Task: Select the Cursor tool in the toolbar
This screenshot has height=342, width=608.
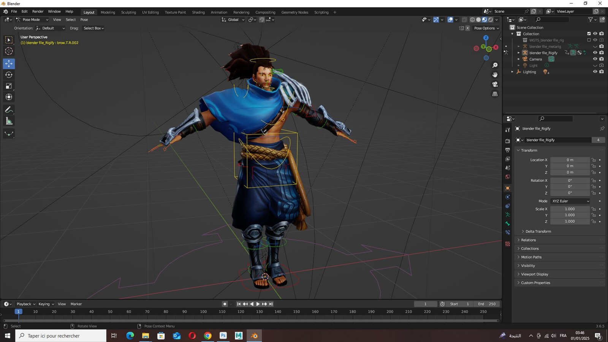Action: 9,51
